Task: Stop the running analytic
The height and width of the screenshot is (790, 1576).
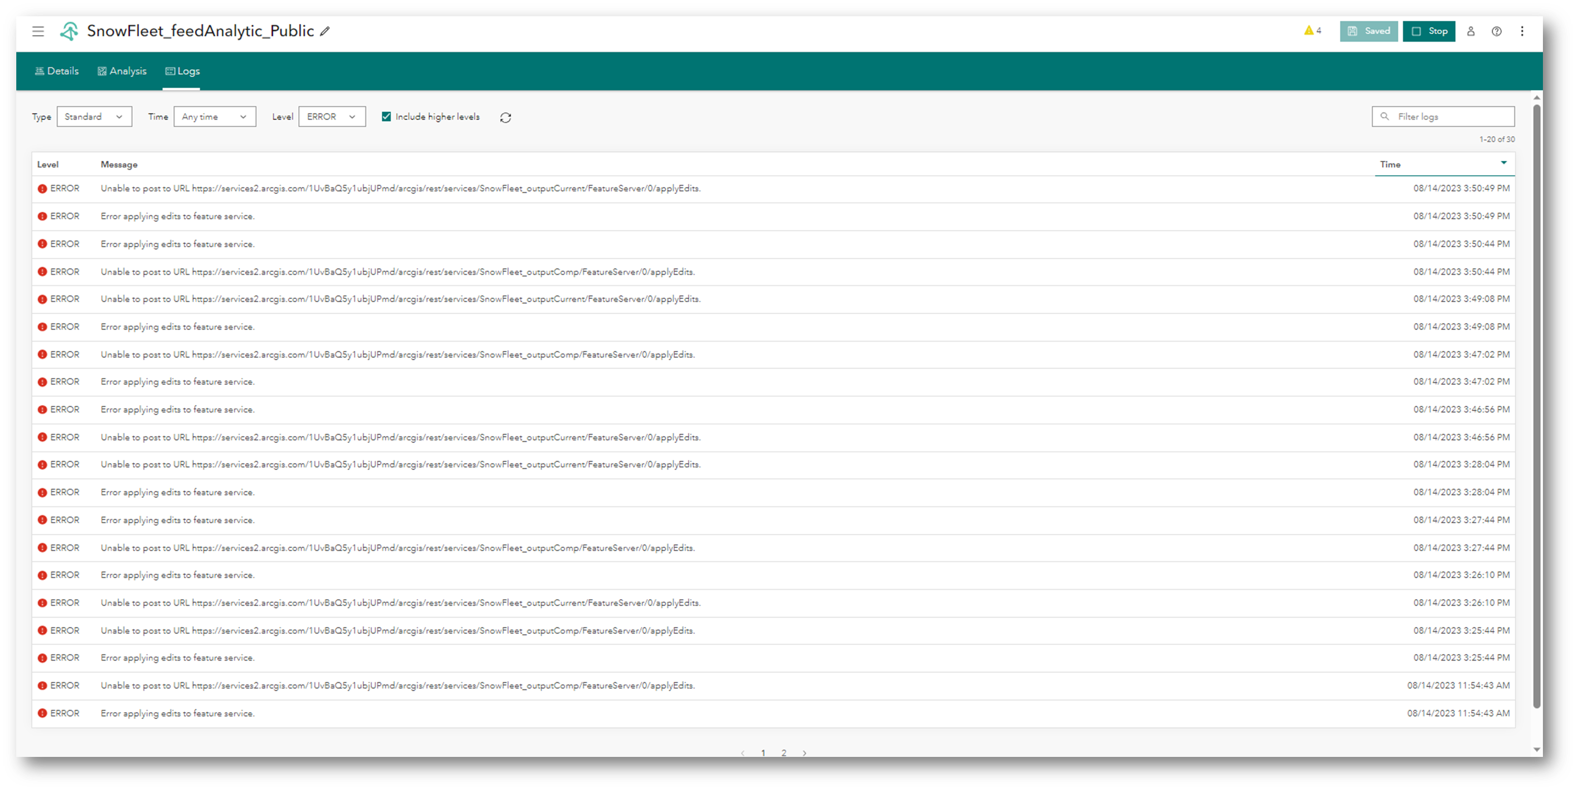Action: click(x=1429, y=31)
